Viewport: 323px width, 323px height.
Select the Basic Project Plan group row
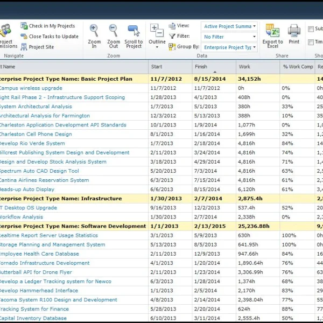[161, 79]
